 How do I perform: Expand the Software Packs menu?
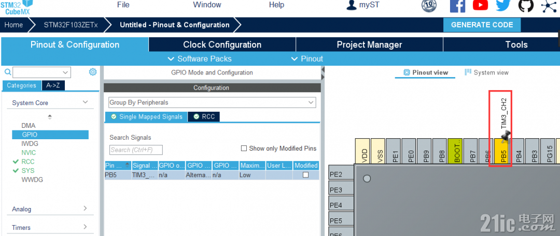[x=200, y=59]
